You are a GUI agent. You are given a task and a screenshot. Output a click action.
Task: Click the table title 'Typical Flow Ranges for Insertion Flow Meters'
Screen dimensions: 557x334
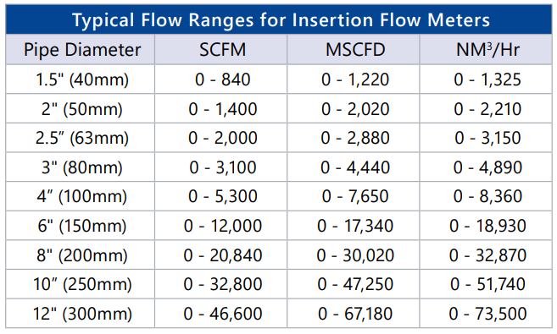coord(281,20)
